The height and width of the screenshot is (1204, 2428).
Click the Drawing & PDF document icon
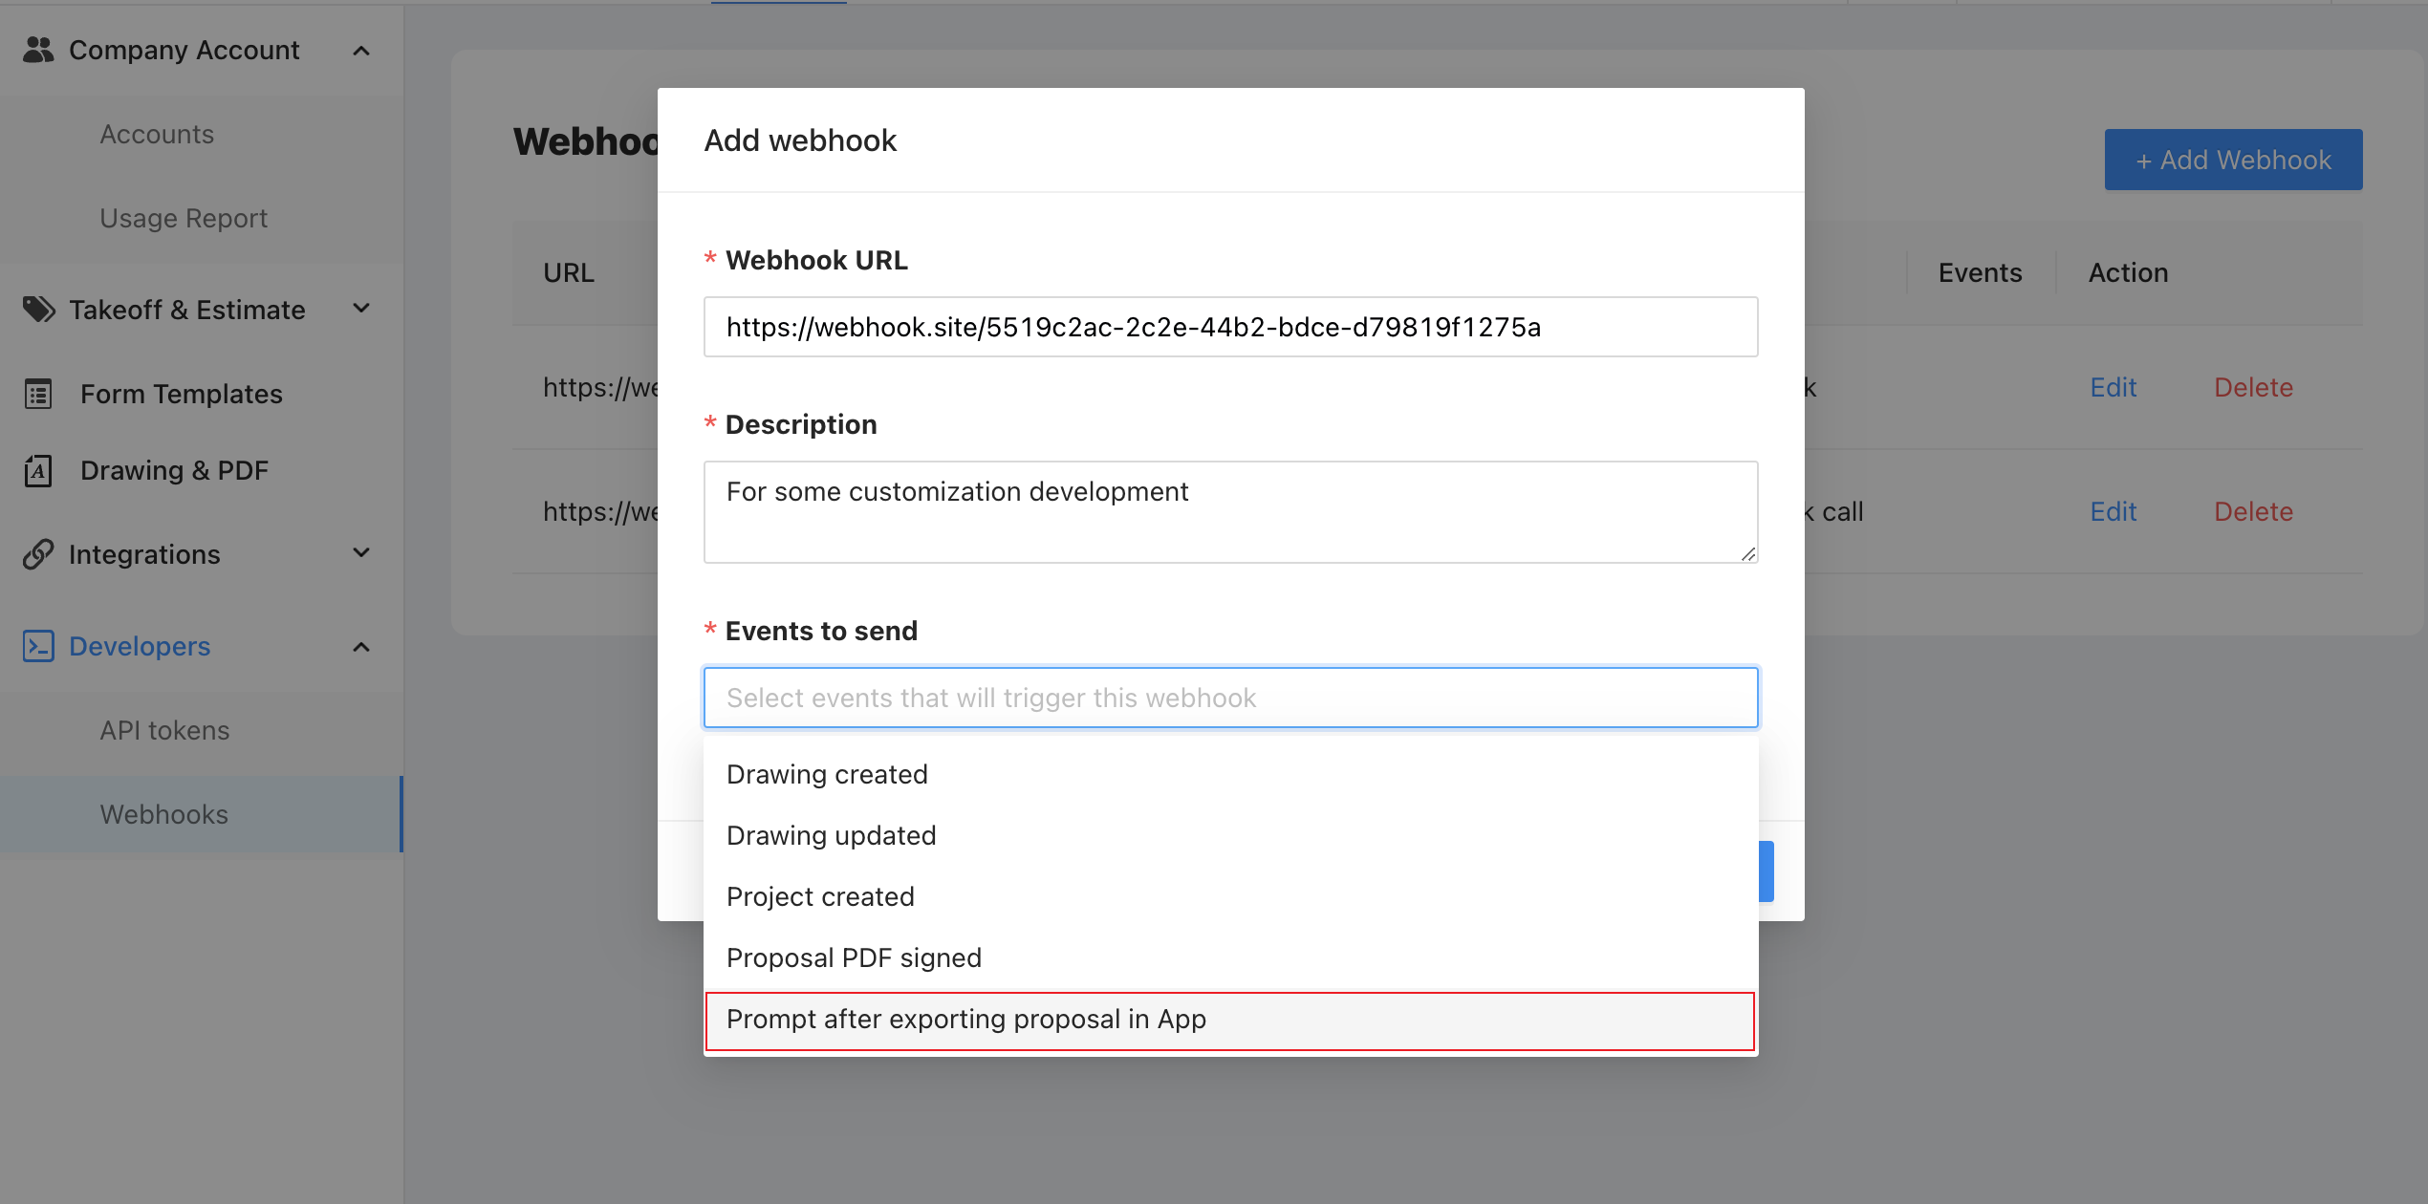click(38, 470)
